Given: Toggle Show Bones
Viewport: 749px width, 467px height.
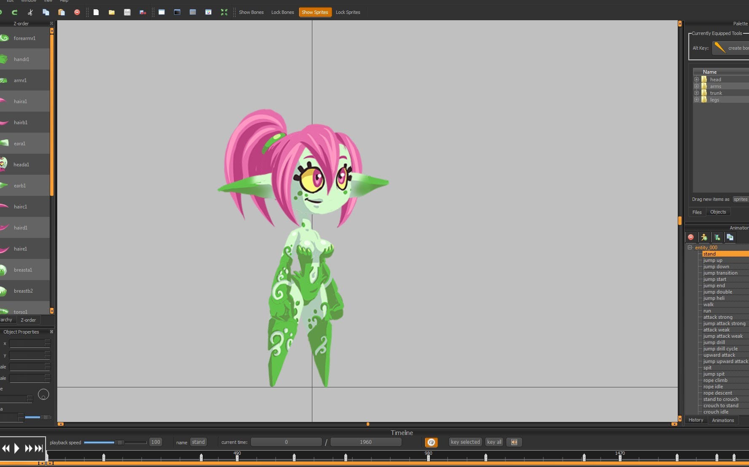Looking at the screenshot, I should point(251,12).
